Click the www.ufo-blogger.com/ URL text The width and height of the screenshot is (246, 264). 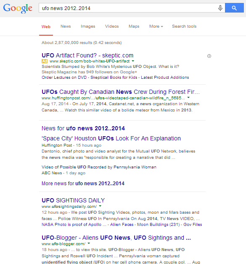click(63, 244)
